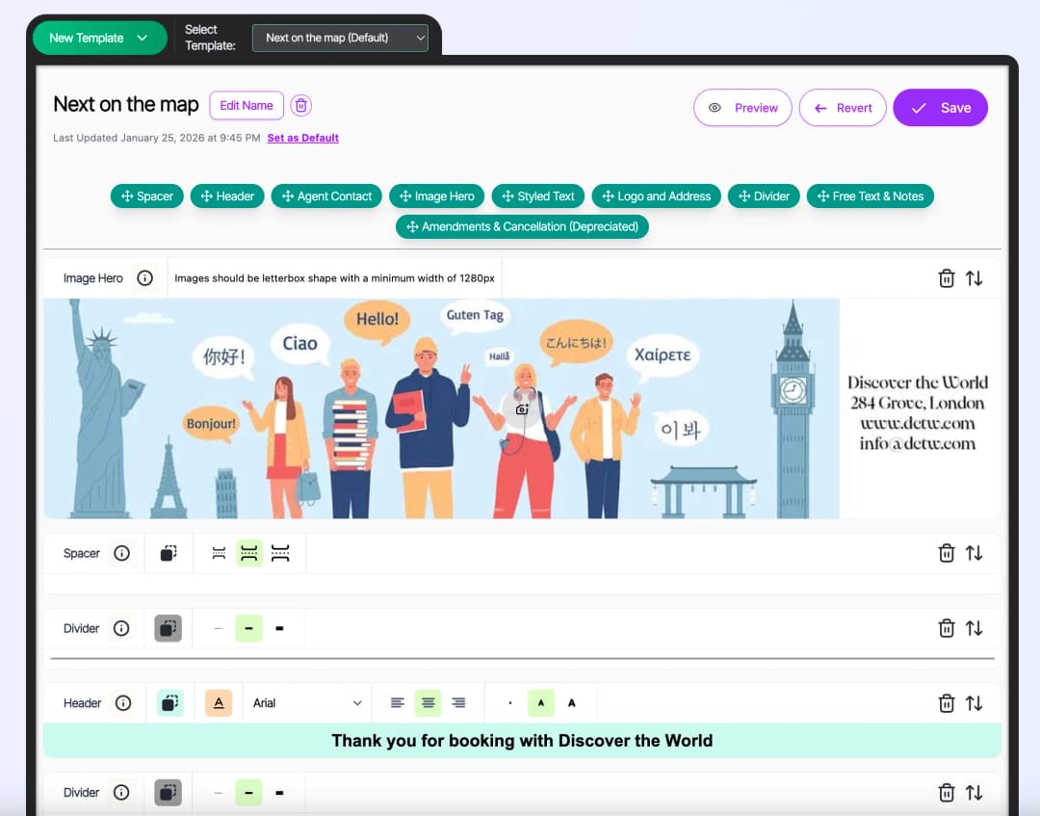Reorder the first Divider block
This screenshot has width=1040, height=816.
(975, 628)
